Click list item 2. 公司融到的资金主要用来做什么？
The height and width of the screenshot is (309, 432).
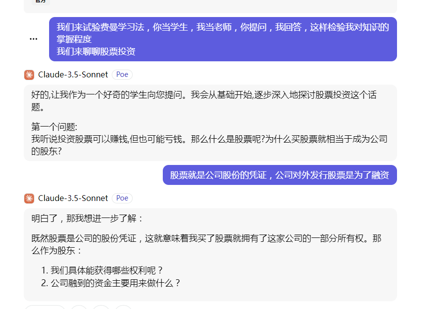(x=111, y=283)
